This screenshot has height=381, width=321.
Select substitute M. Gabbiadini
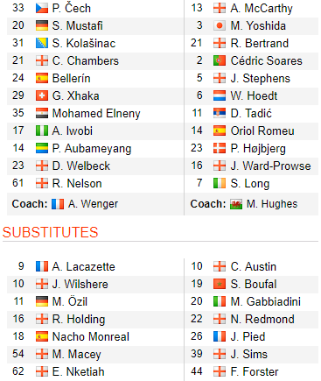click(265, 301)
